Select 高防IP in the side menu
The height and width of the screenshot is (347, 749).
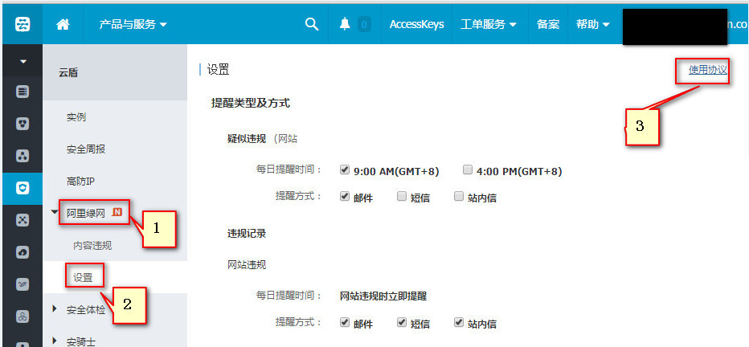pyautogui.click(x=80, y=182)
